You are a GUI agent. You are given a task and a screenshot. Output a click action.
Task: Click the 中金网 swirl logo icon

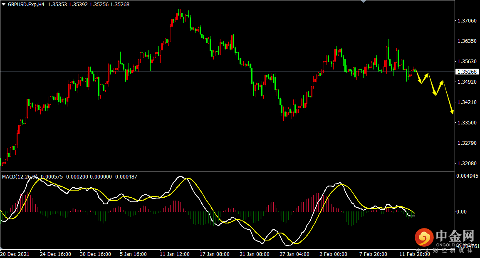point(423,238)
